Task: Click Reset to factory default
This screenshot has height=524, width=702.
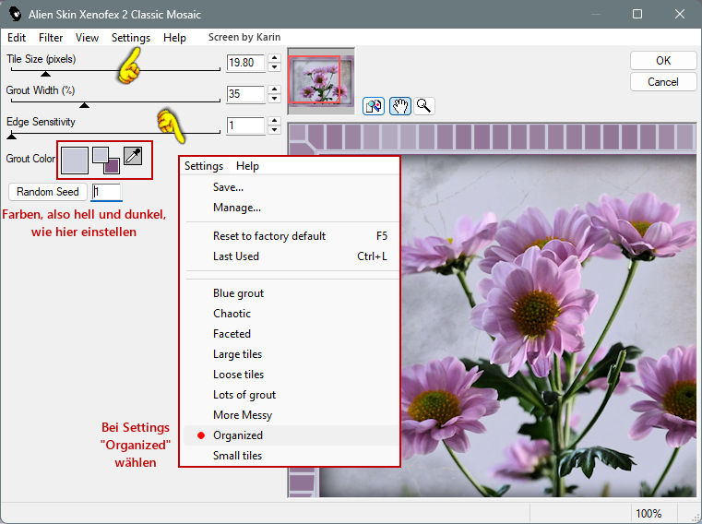Action: 268,236
